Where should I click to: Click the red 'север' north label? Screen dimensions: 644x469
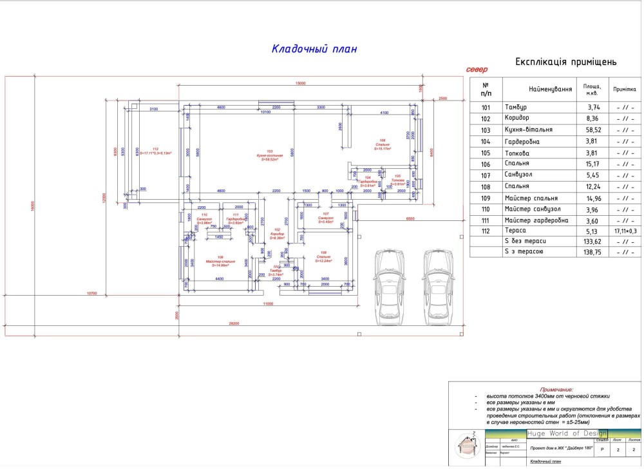477,69
